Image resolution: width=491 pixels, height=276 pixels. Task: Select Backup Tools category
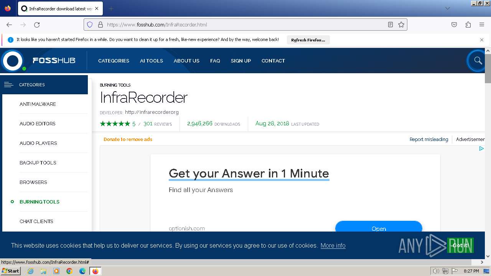point(38,163)
